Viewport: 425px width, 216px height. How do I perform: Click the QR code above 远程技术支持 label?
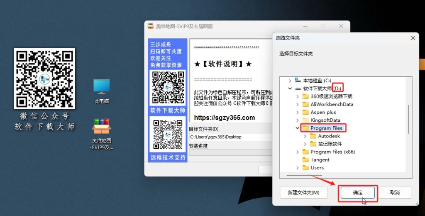(x=168, y=135)
